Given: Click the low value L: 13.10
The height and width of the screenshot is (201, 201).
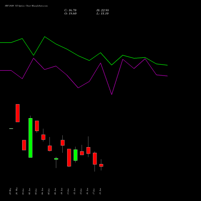Looking at the screenshot, I should coord(103,14).
